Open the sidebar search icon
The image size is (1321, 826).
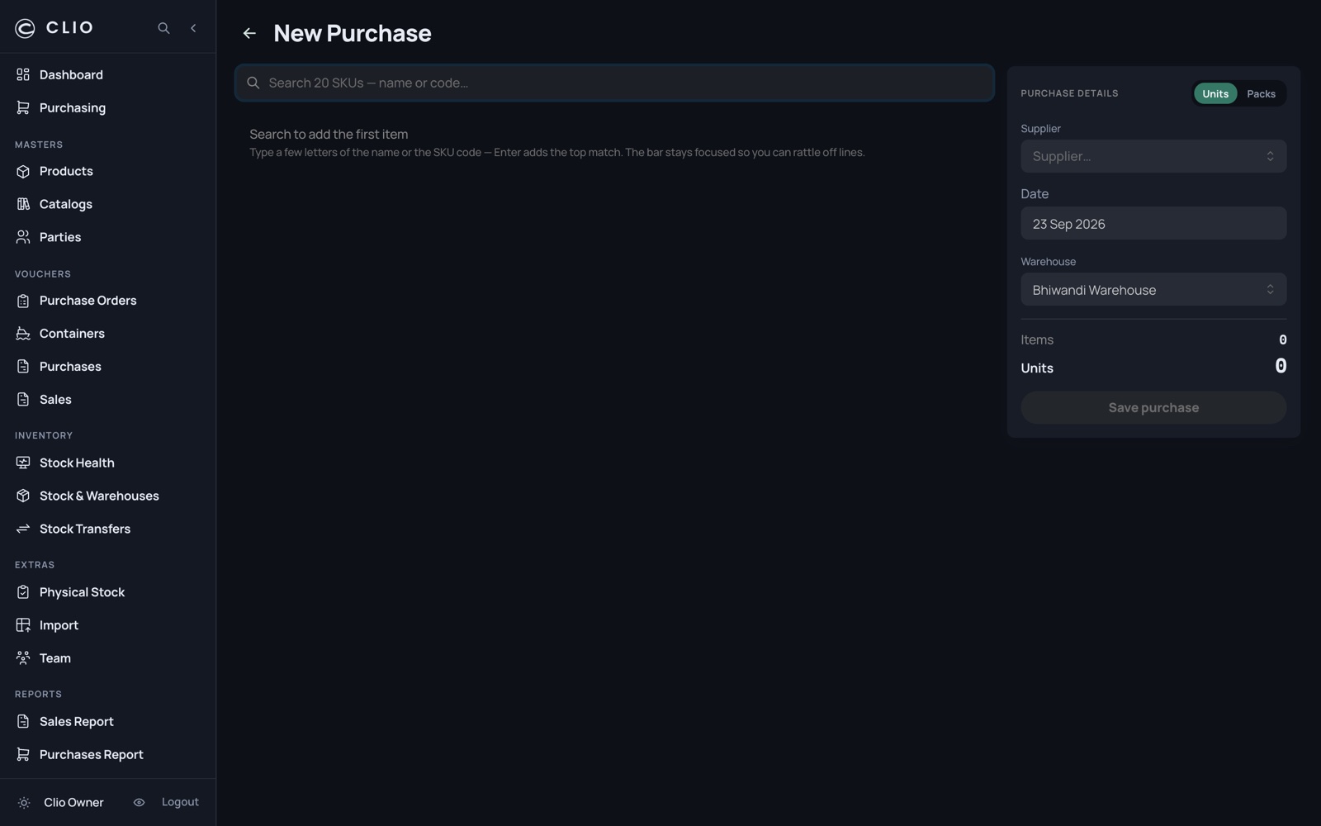tap(163, 28)
